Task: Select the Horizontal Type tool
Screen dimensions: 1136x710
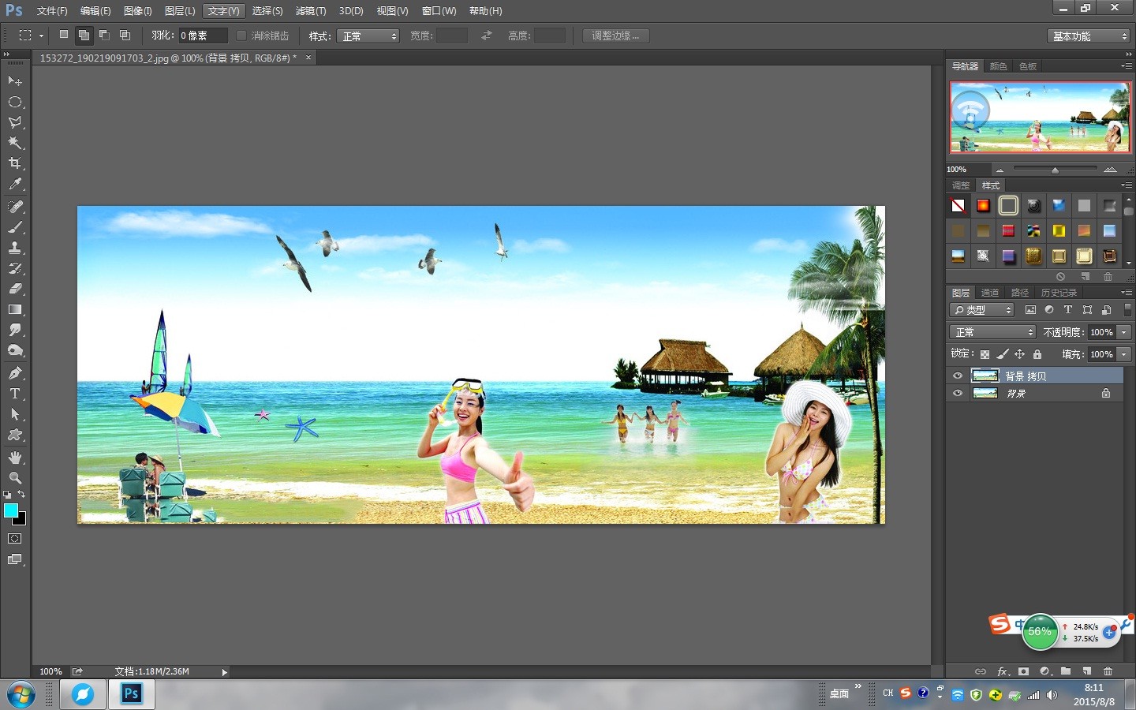Action: tap(15, 394)
